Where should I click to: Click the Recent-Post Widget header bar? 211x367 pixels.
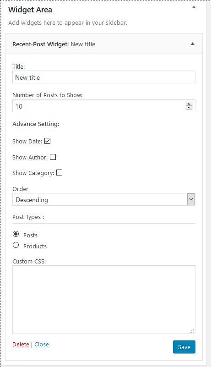pyautogui.click(x=104, y=44)
